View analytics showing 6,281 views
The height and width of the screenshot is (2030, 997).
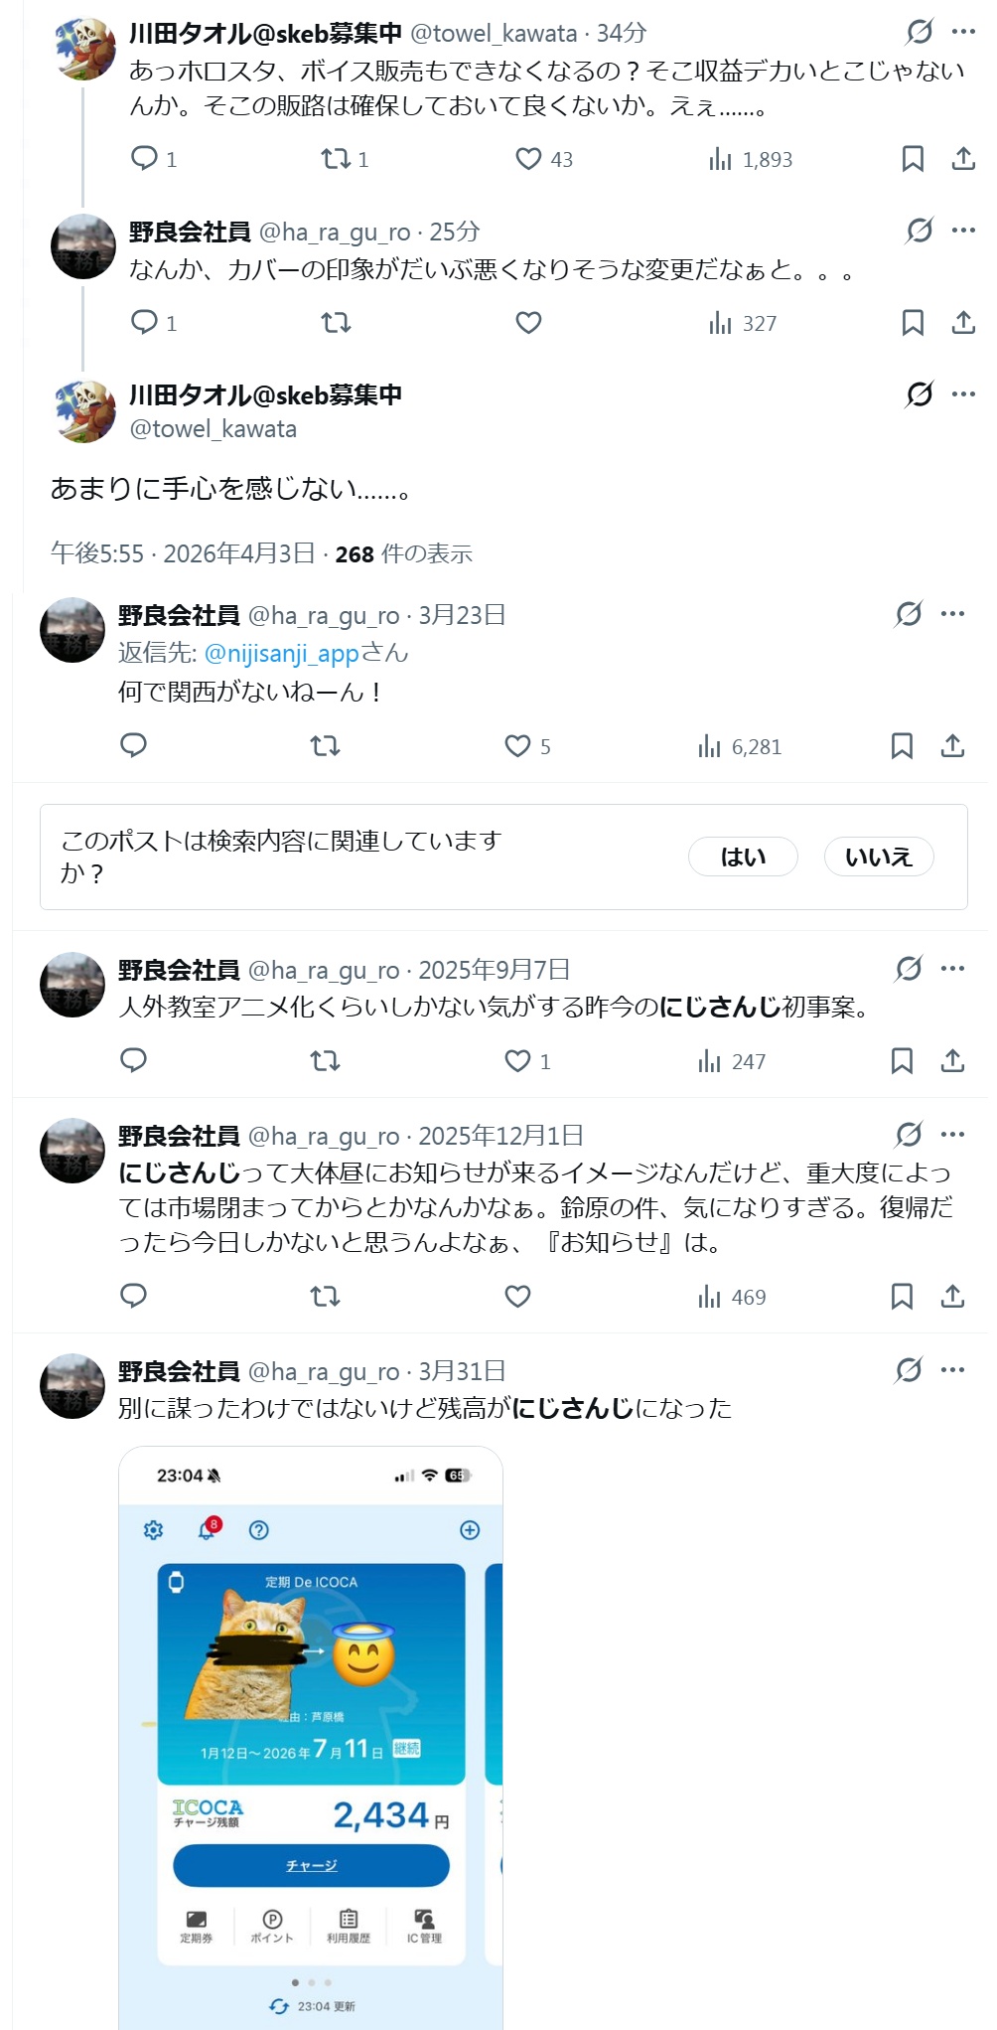[740, 746]
